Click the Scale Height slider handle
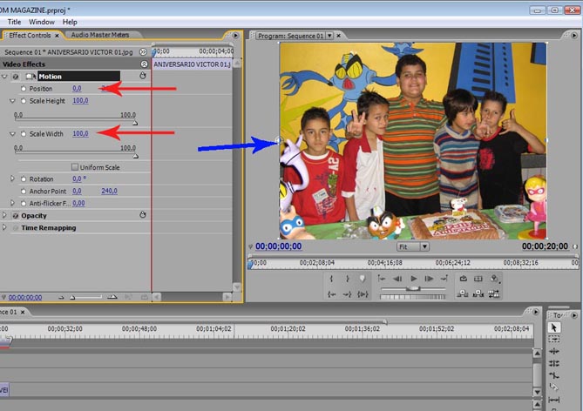The image size is (583, 411). pyautogui.click(x=134, y=124)
